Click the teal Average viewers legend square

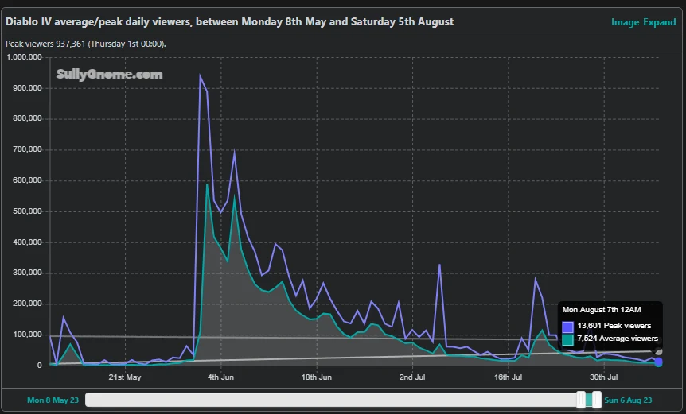click(567, 339)
